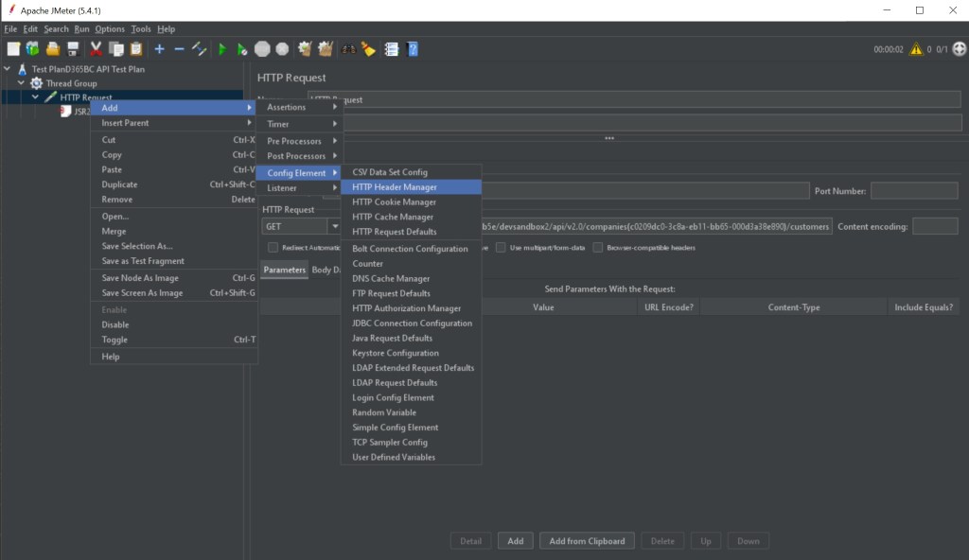This screenshot has height=560, width=969.
Task: Click the Help question mark toolbar icon
Action: tap(413, 49)
